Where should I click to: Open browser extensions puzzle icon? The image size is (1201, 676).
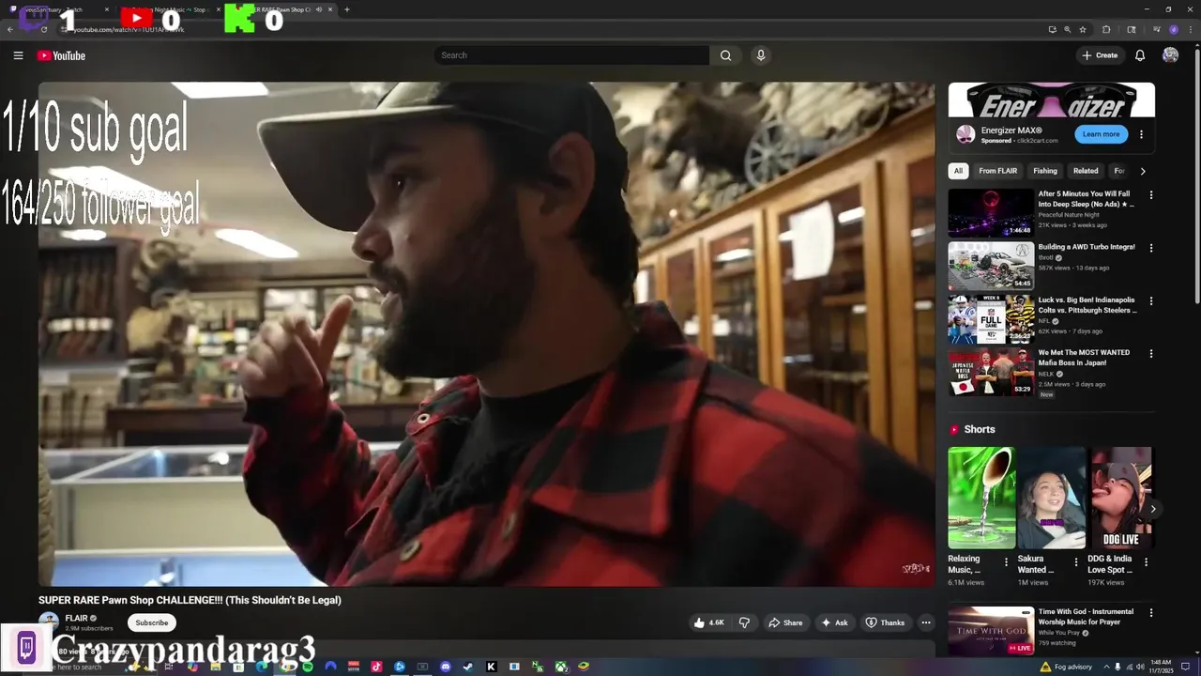point(1106,29)
